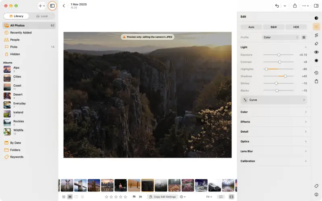Screen dimensions: 322x201
Task: Open the People view
Action: 29,40
